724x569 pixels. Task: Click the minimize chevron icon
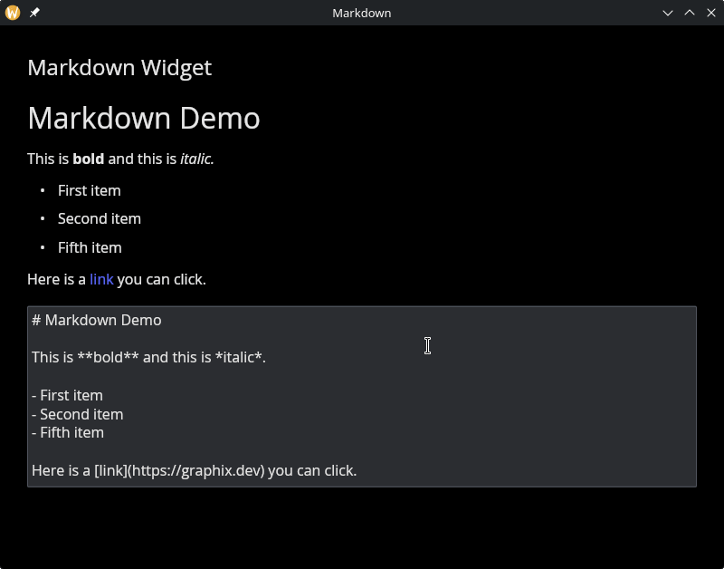(x=668, y=13)
